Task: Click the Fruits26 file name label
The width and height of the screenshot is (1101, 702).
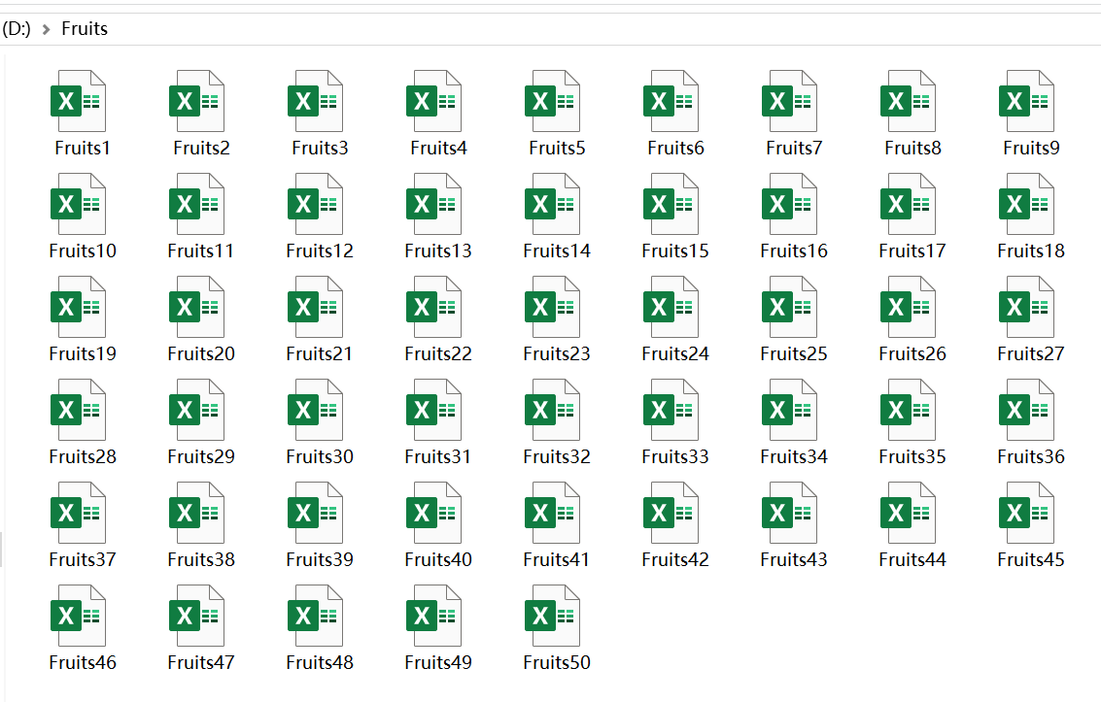Action: [912, 354]
